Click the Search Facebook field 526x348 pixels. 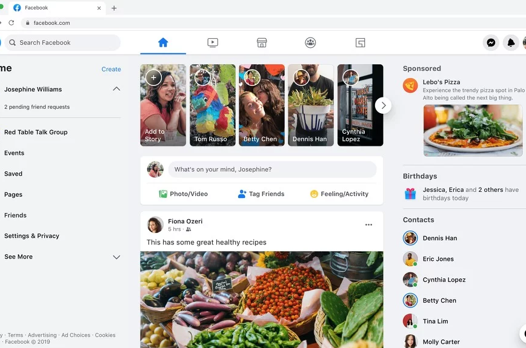[64, 42]
